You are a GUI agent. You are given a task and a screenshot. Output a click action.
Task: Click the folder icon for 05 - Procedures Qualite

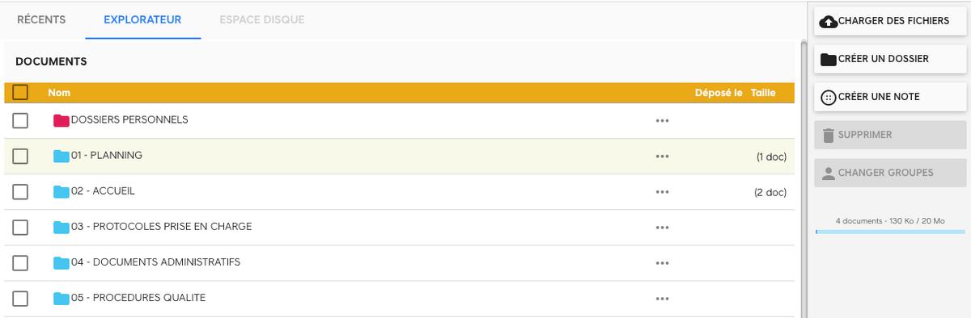pyautogui.click(x=61, y=298)
